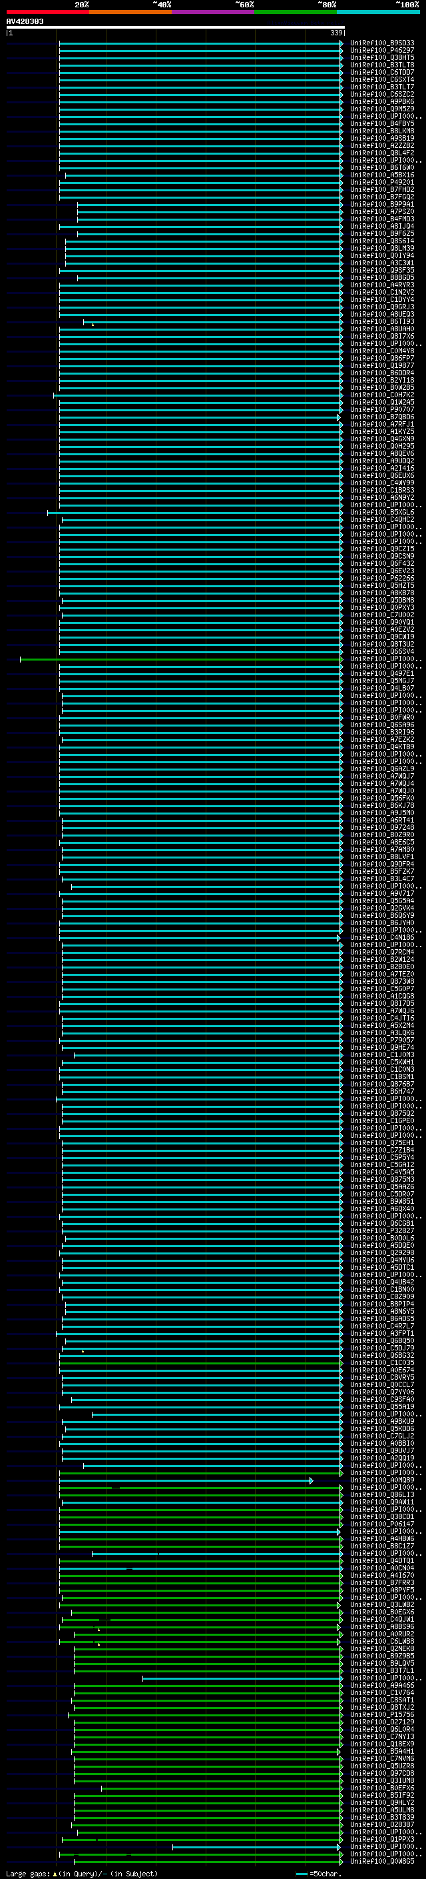Open UniRef100_C6LWB8 entry
Viewport: 426px width, 1879px height.
pyautogui.click(x=381, y=1641)
